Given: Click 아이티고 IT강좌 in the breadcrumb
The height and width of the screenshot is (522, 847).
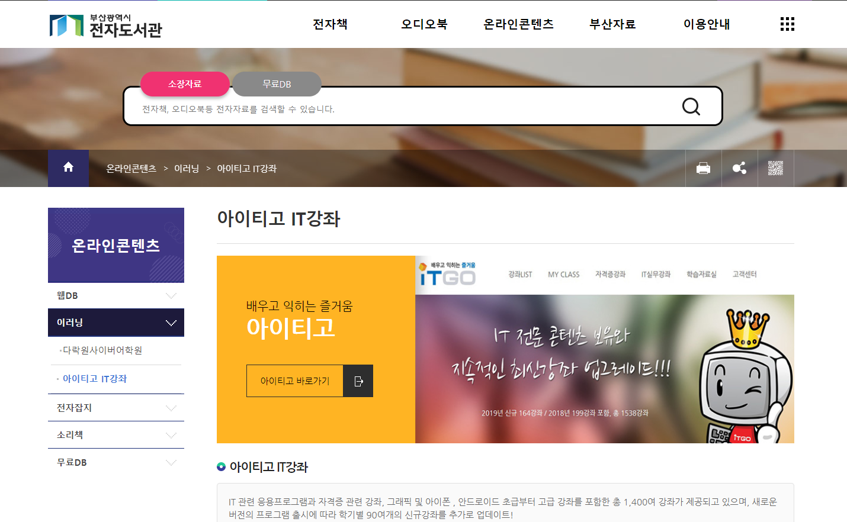Looking at the screenshot, I should [x=246, y=169].
